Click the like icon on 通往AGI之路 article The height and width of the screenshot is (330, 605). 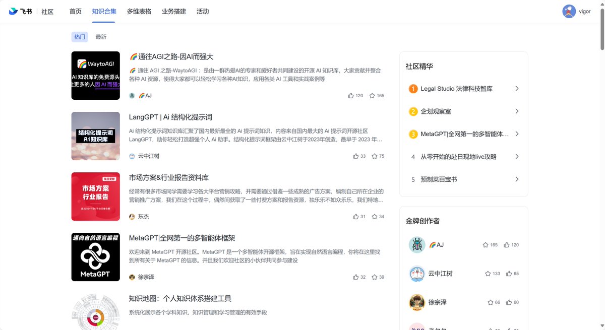point(351,96)
